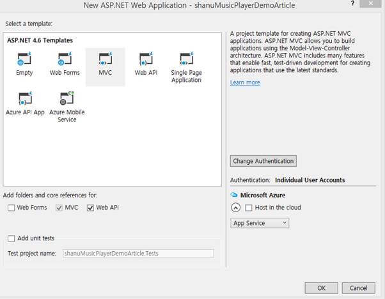Enable the Add unit tests checkbox

(11, 238)
